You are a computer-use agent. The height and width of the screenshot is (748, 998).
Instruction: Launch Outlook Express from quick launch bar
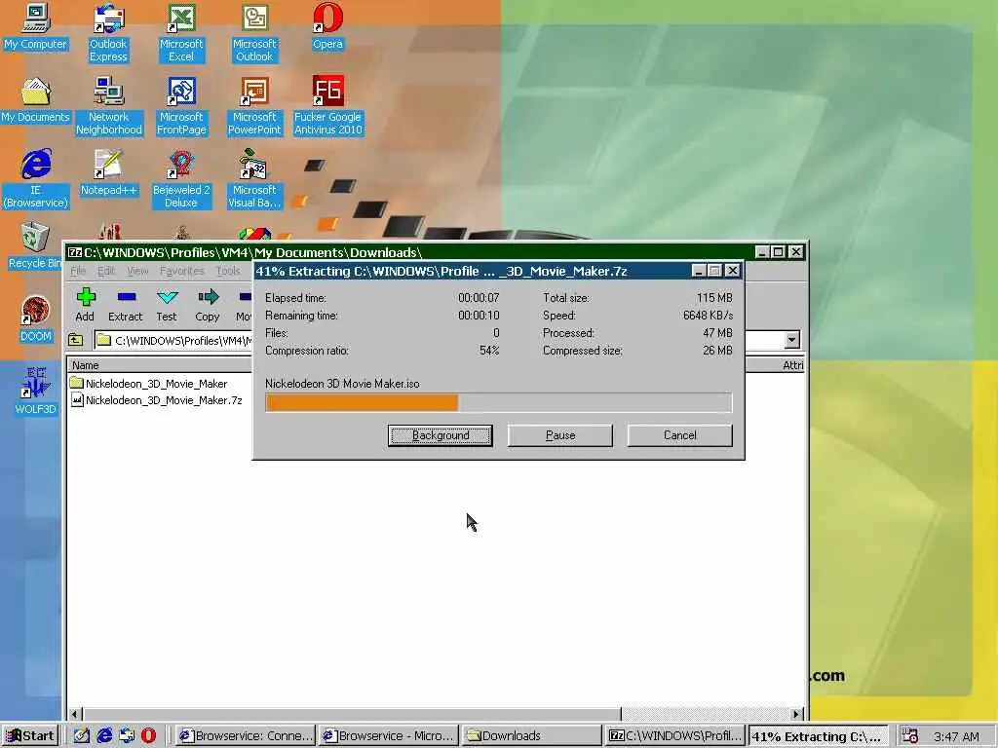(127, 735)
